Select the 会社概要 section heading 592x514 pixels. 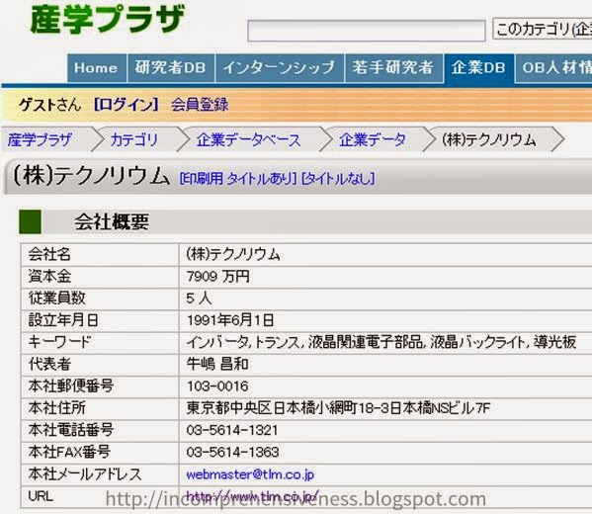click(112, 221)
